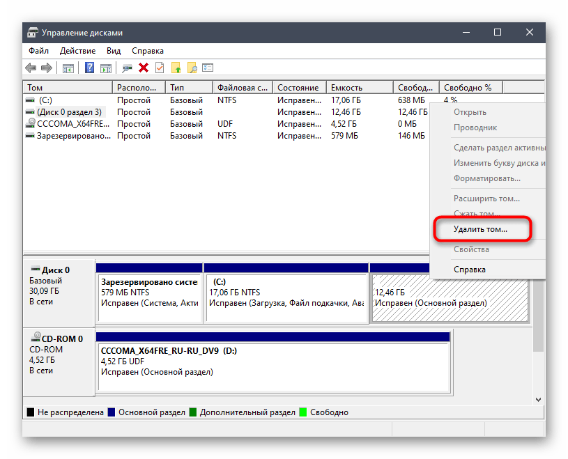Screen dimensions: 568x459
Task: Sort by the Том column header
Action: (x=35, y=88)
